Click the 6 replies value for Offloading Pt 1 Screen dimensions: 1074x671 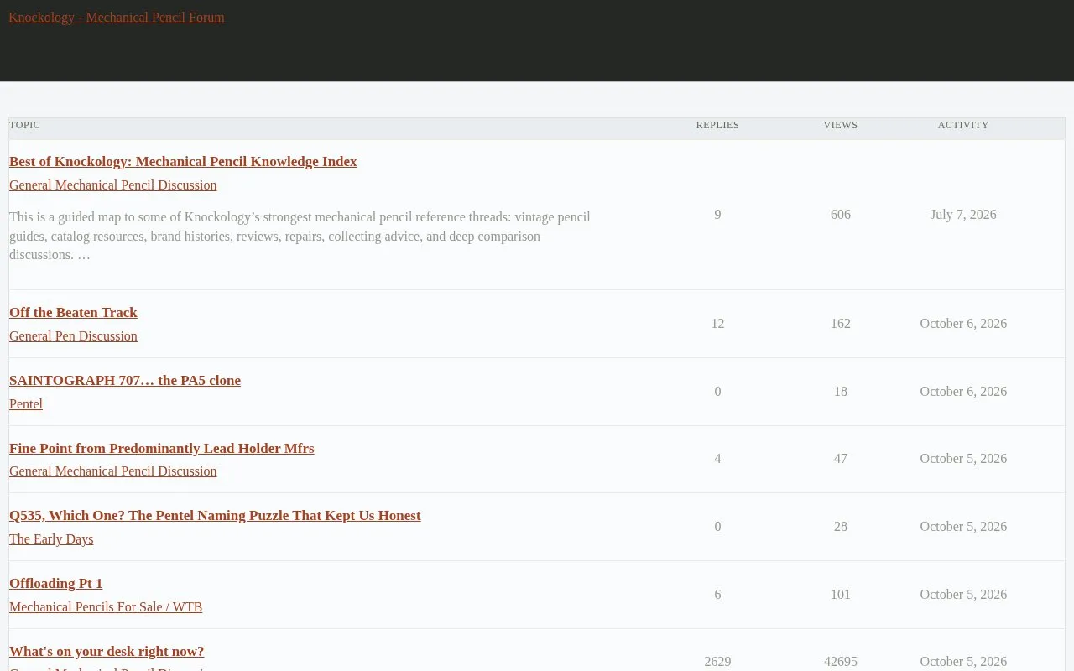click(x=717, y=595)
